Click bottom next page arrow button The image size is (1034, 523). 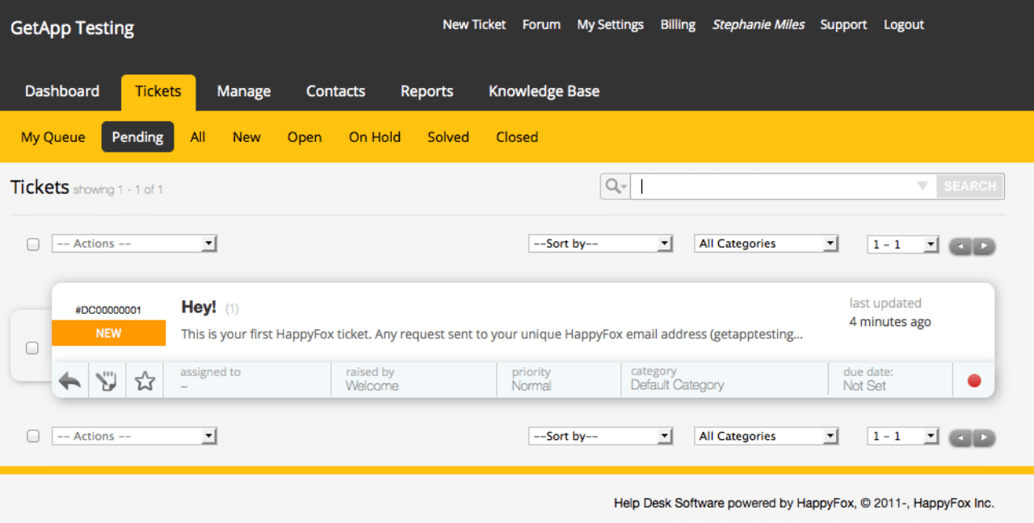pos(984,438)
